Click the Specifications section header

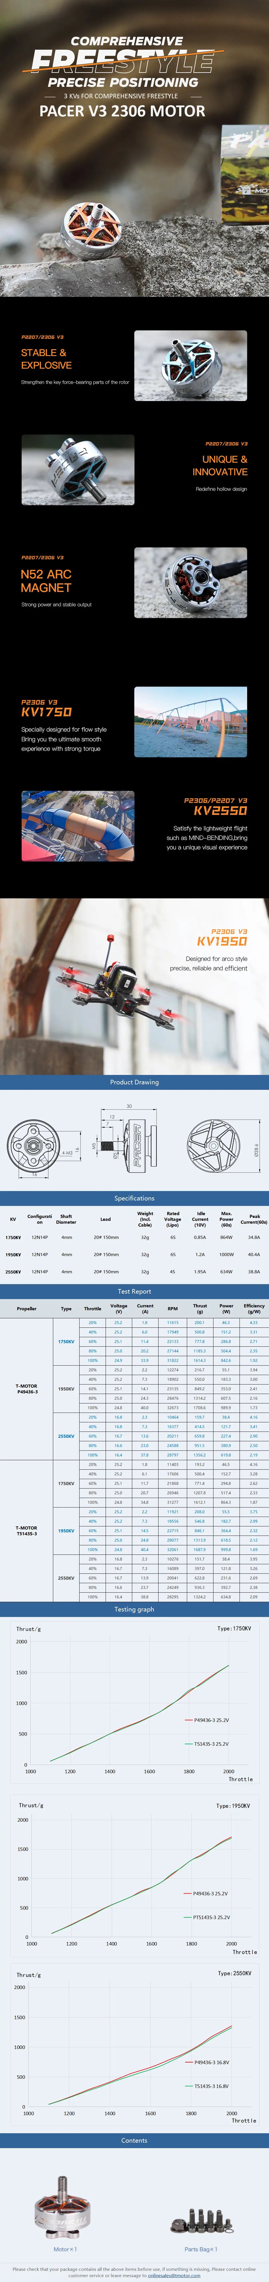click(x=134, y=1198)
